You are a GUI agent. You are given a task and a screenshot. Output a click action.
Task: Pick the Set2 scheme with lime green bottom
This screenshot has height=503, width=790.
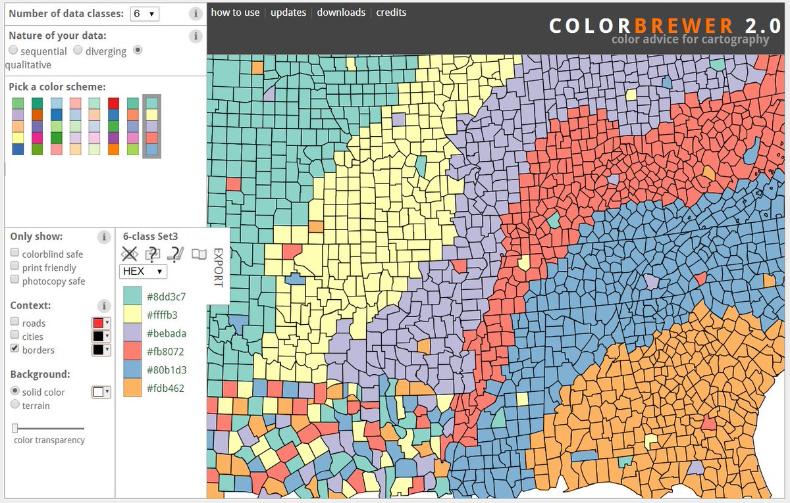[x=132, y=126]
